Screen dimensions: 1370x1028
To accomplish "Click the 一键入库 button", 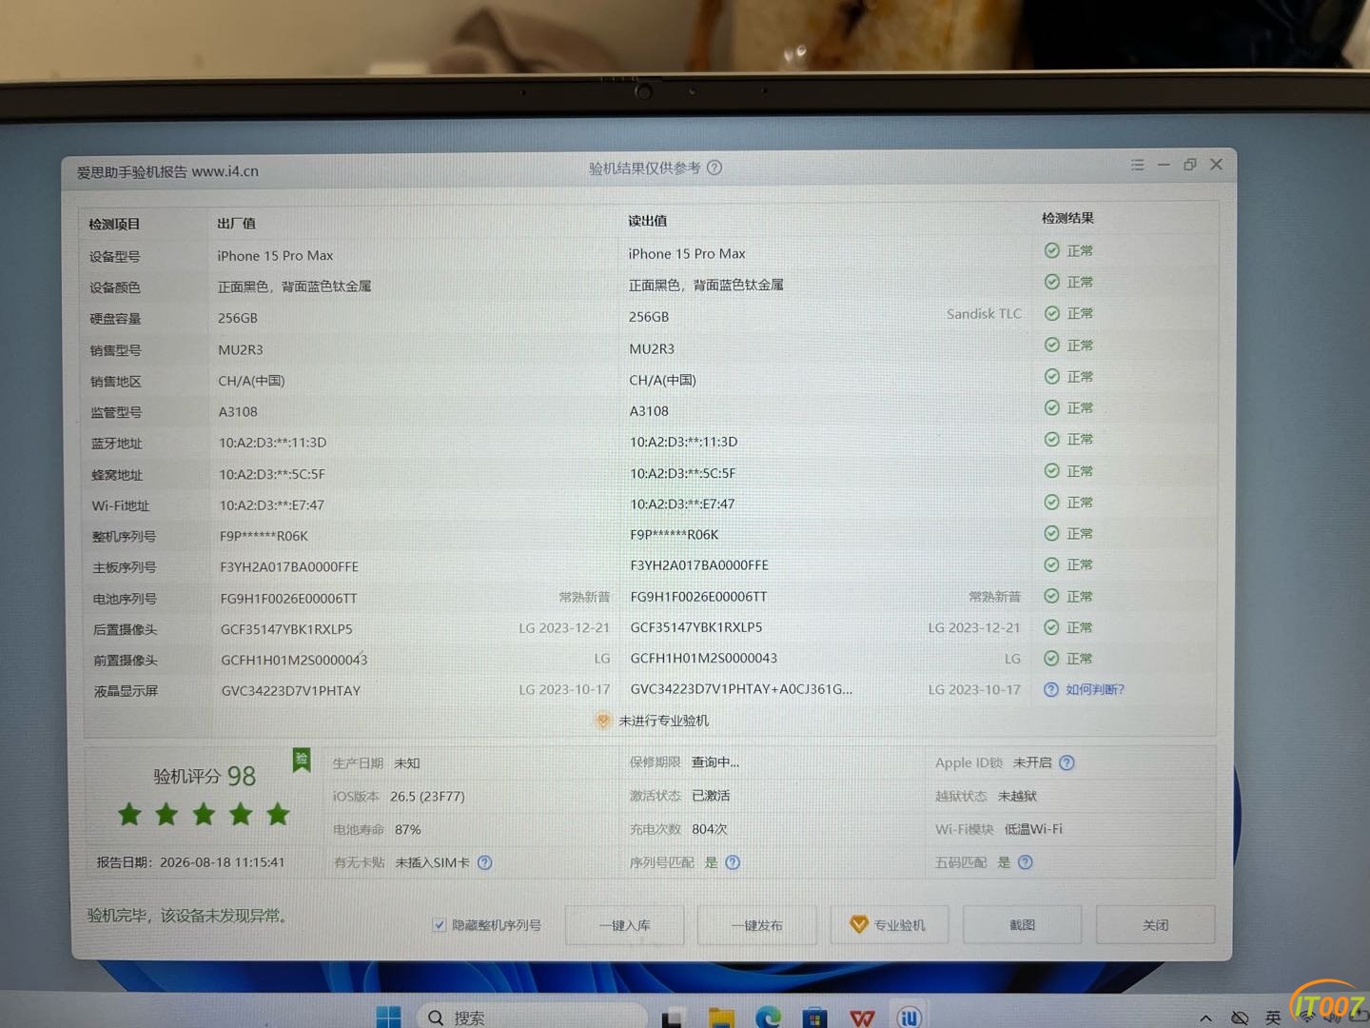I will point(625,925).
